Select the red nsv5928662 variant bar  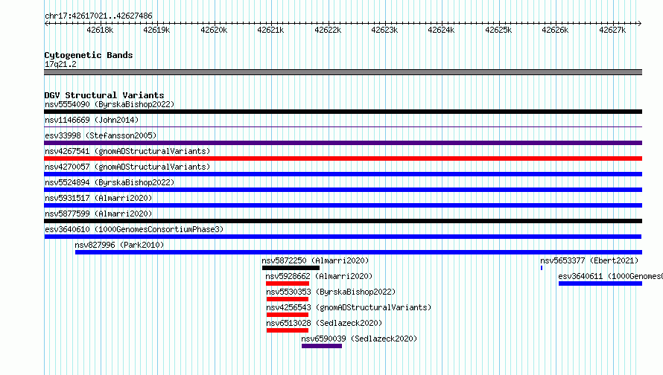point(288,283)
